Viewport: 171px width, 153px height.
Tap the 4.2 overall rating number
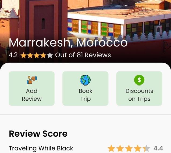13,55
